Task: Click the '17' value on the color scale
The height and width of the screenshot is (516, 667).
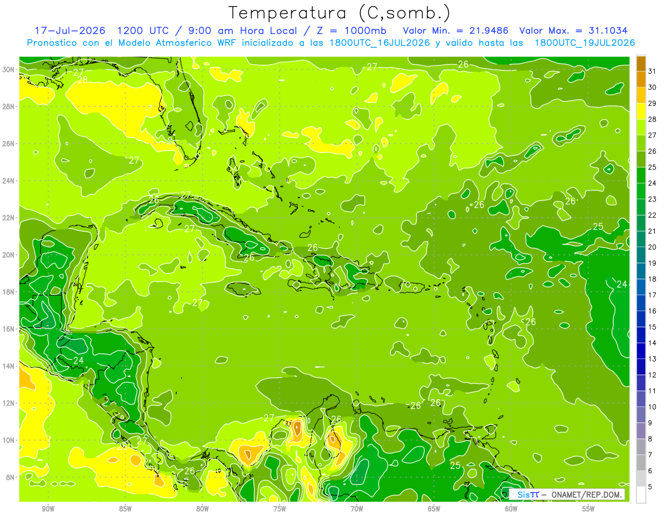Action: click(653, 295)
